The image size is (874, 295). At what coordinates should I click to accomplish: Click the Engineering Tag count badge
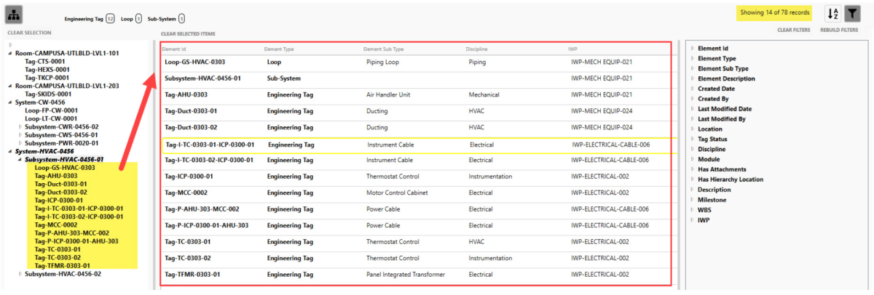pos(110,17)
